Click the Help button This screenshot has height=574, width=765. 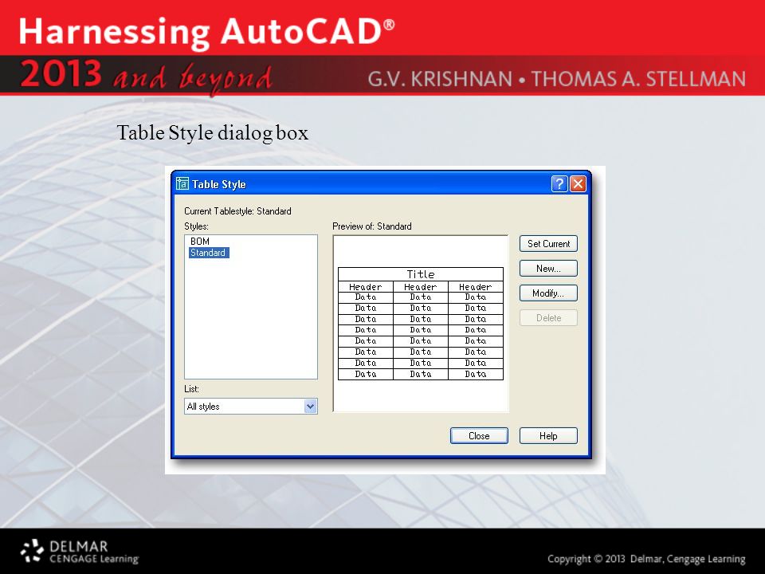548,436
